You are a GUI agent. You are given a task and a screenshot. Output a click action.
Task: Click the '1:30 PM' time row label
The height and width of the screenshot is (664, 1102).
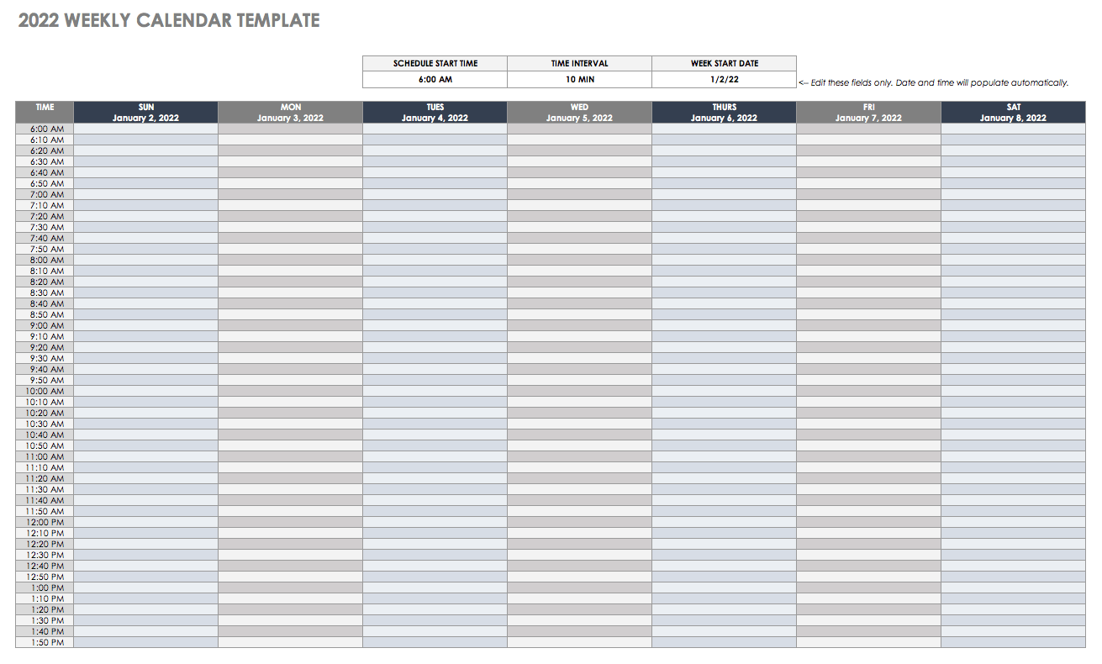[45, 620]
